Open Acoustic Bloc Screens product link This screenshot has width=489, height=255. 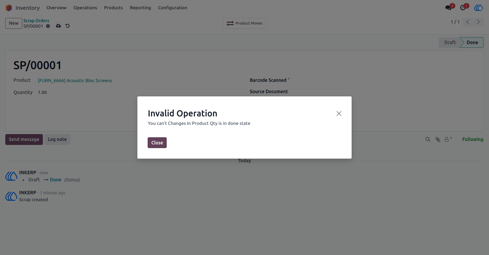point(75,81)
